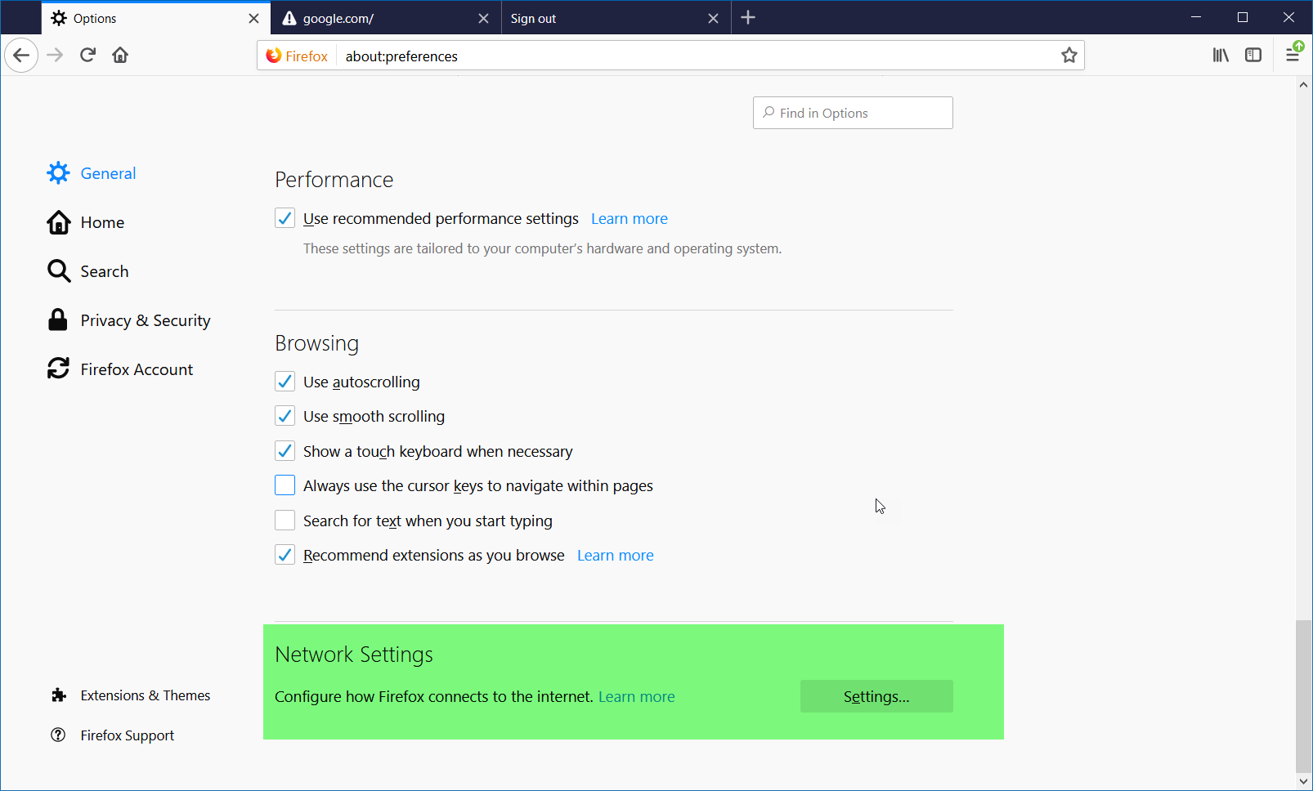Show sidebars icon in toolbar
Image resolution: width=1313 pixels, height=791 pixels.
[x=1253, y=56]
